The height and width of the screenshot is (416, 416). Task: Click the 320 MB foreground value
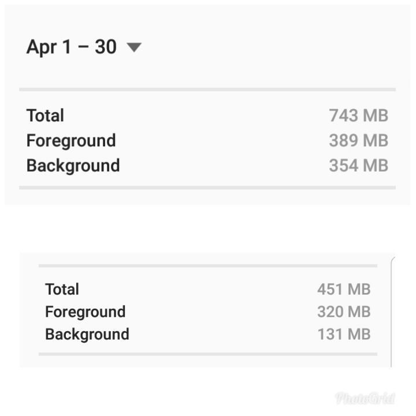pos(344,311)
